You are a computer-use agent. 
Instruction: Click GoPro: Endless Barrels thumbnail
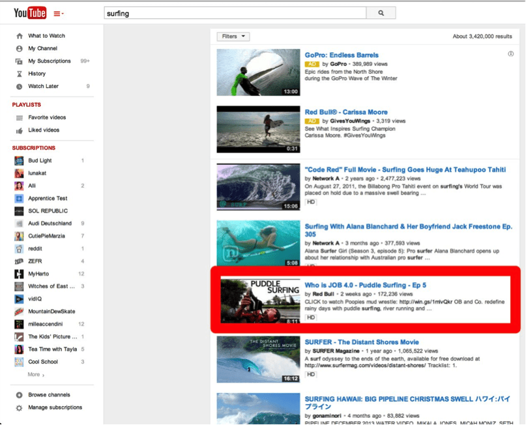[258, 72]
